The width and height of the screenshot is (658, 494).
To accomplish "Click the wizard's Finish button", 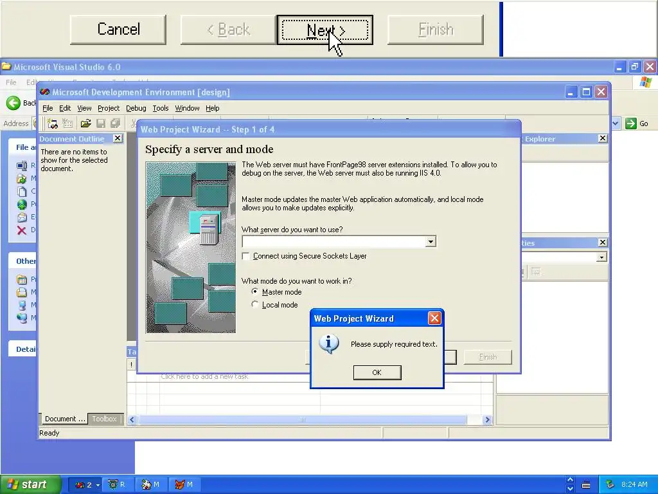I will tap(488, 357).
